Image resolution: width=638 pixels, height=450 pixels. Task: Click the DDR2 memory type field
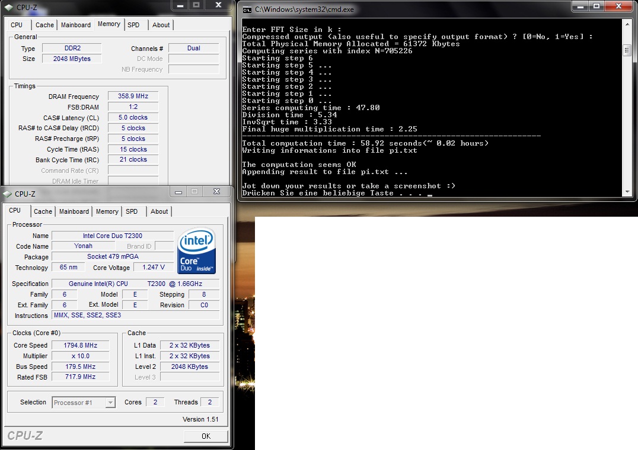pos(72,48)
